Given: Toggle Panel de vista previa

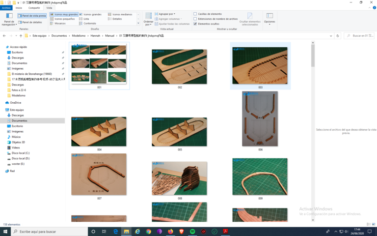Looking at the screenshot, I should 32,16.
